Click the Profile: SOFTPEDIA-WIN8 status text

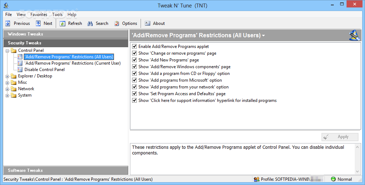pyautogui.click(x=285, y=179)
